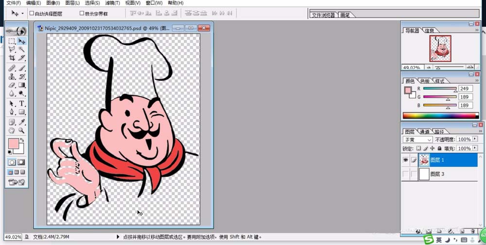Select the Zoom tool

(x=22, y=131)
